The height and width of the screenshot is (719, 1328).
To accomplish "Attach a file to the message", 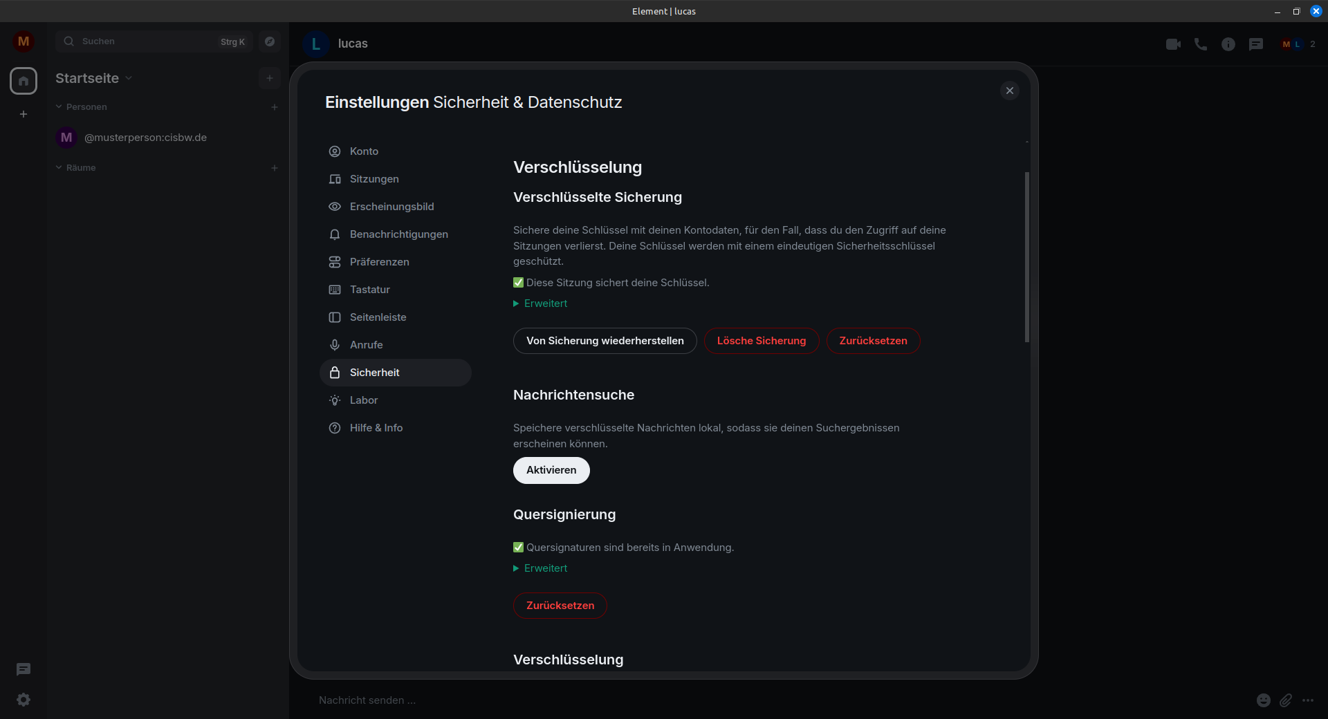I will (x=1285, y=700).
